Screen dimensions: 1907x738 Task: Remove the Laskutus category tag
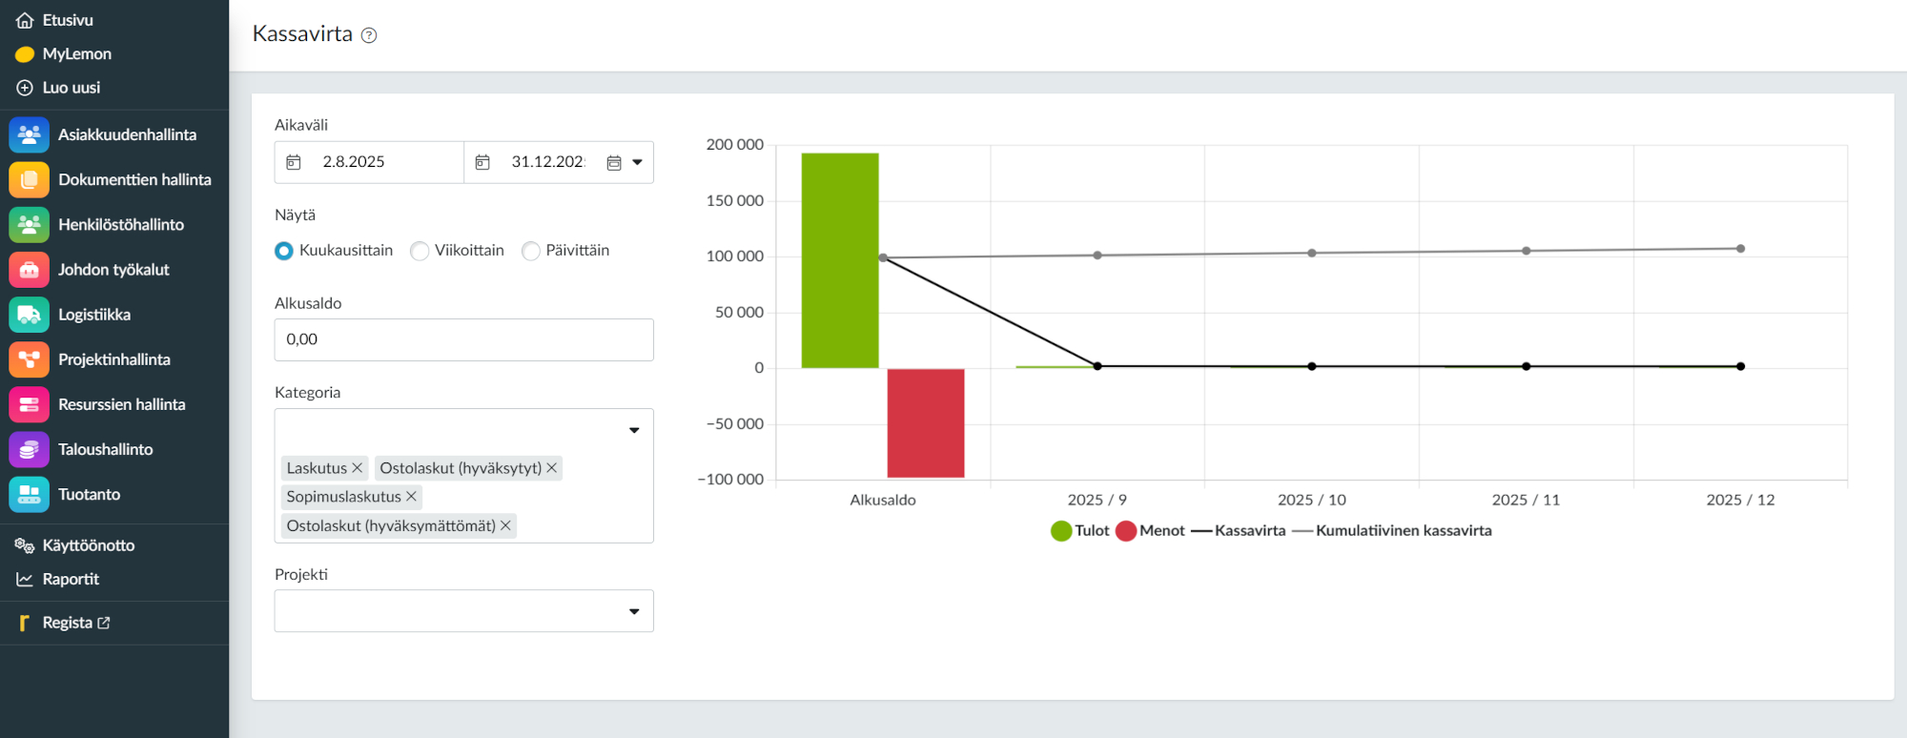tap(358, 468)
